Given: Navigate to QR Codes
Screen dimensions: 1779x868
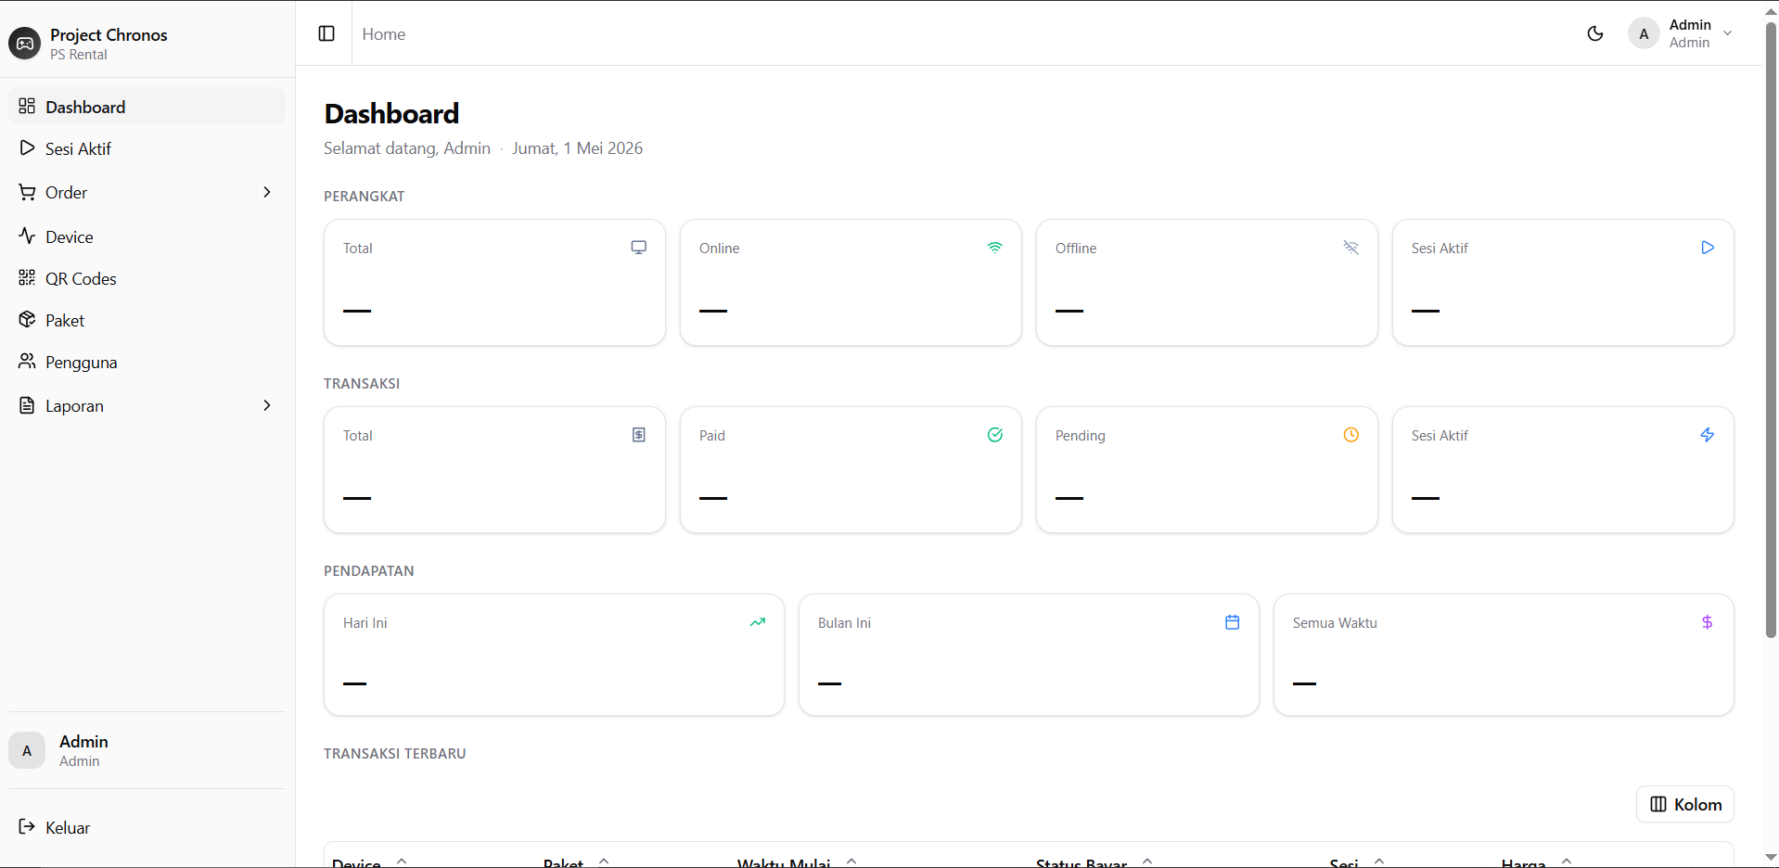Looking at the screenshot, I should [x=147, y=278].
